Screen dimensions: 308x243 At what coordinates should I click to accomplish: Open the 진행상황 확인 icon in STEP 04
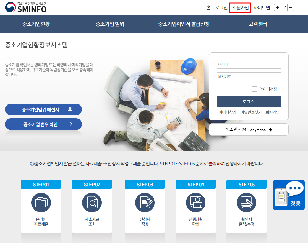pos(195,203)
